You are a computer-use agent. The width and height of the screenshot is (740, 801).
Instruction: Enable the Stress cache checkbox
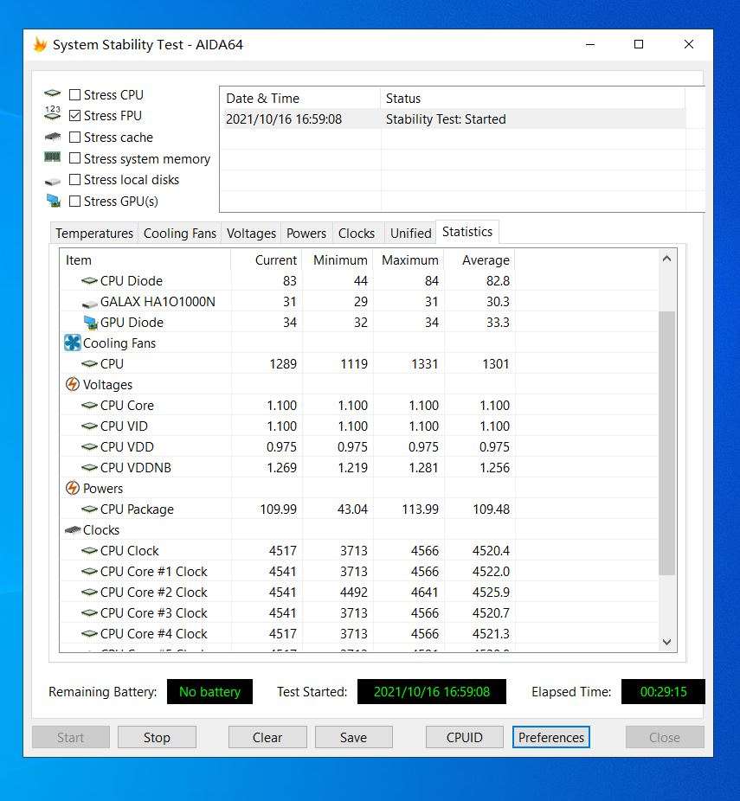click(x=74, y=137)
